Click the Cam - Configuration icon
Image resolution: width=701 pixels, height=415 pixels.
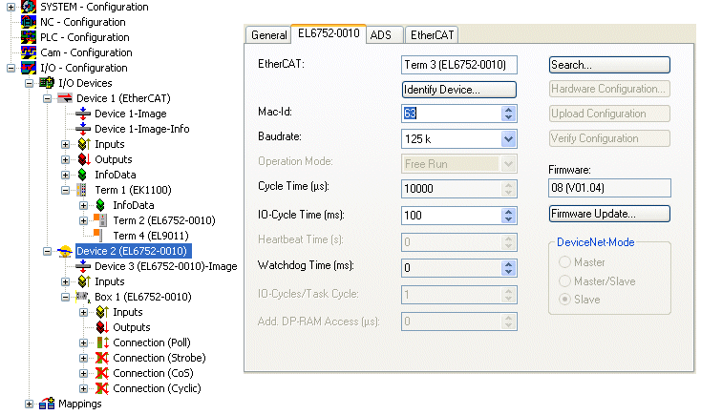coord(29,52)
